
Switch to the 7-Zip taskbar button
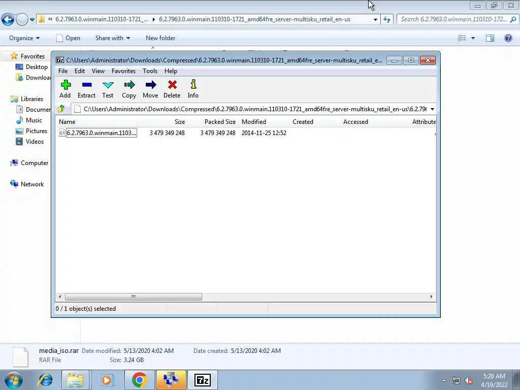(203, 380)
